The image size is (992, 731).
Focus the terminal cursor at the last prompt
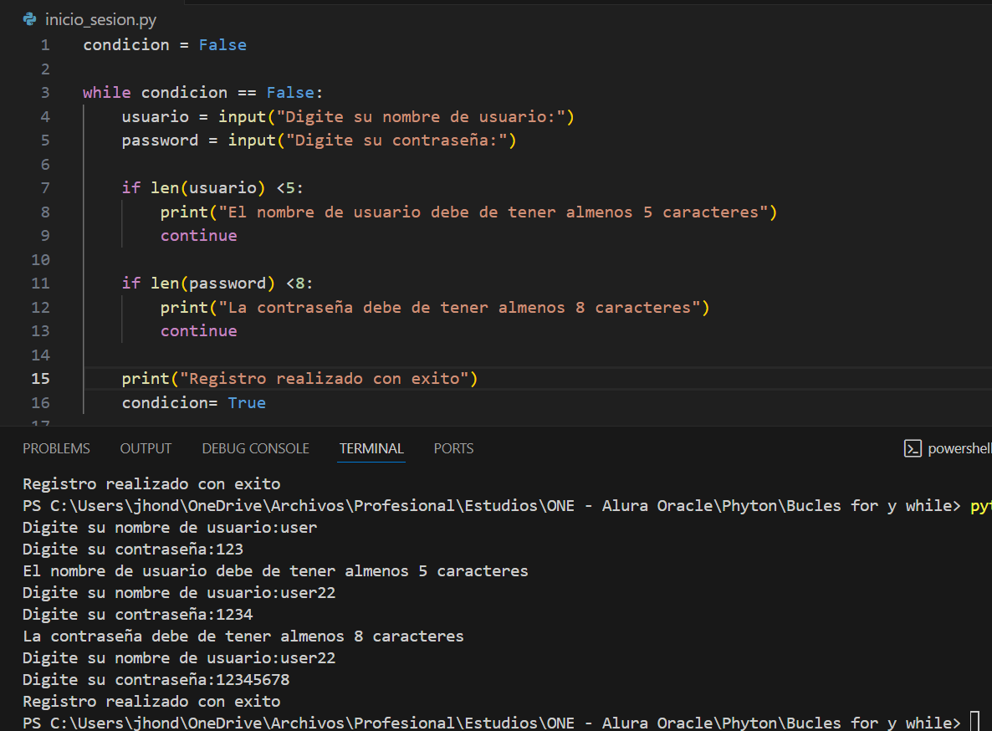[974, 723]
